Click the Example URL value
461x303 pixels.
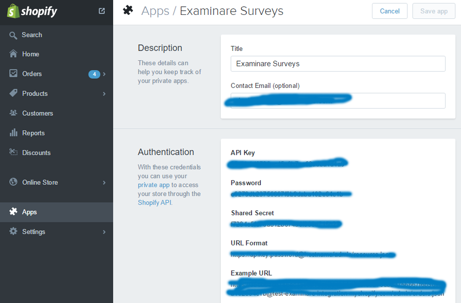pyautogui.click(x=337, y=288)
